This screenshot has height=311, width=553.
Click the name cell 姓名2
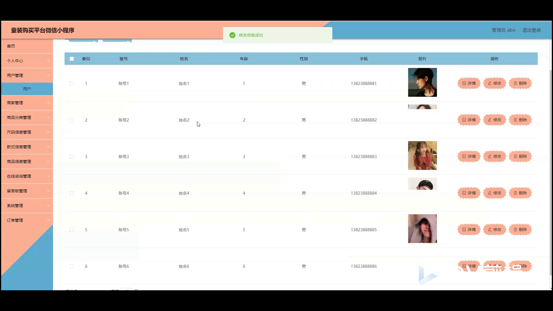(x=184, y=120)
